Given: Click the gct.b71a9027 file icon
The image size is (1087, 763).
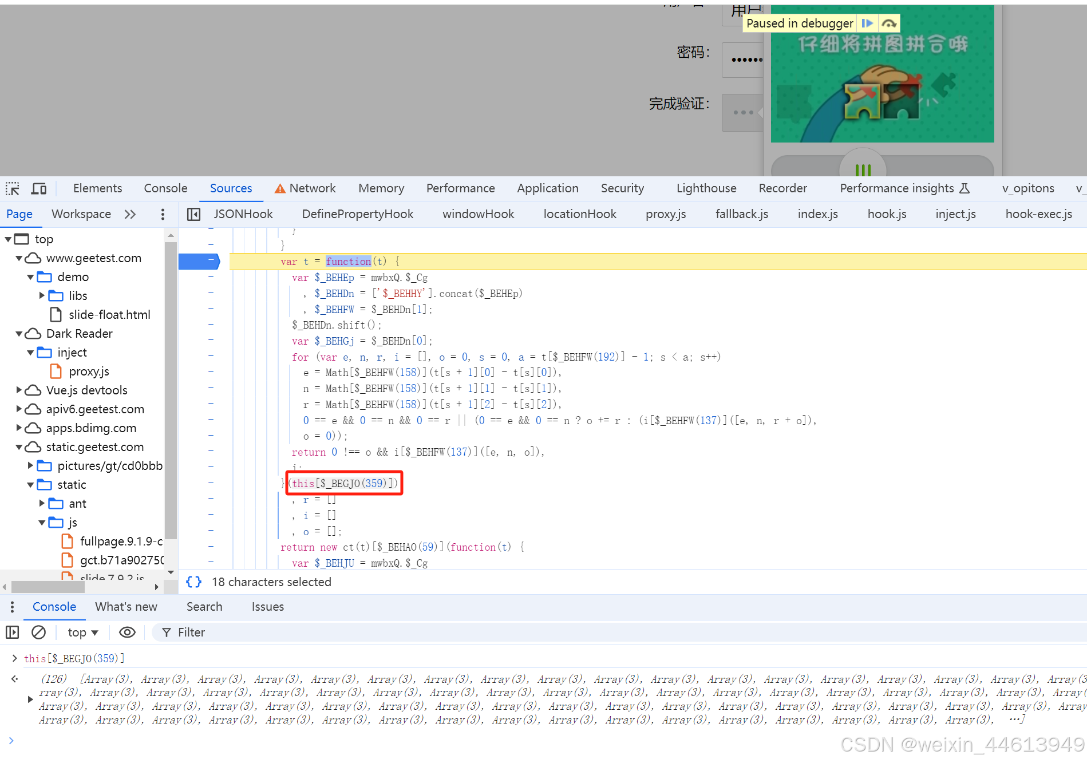Looking at the screenshot, I should 67,560.
